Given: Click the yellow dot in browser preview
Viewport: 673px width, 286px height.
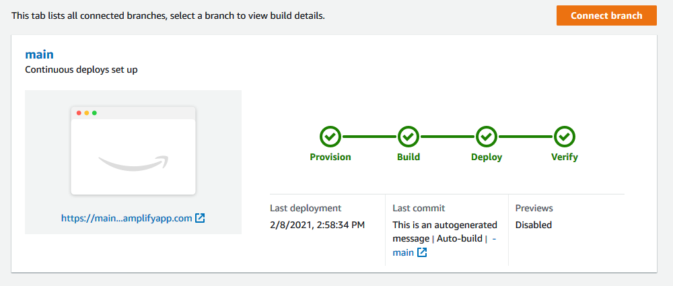Looking at the screenshot, I should click(x=87, y=113).
